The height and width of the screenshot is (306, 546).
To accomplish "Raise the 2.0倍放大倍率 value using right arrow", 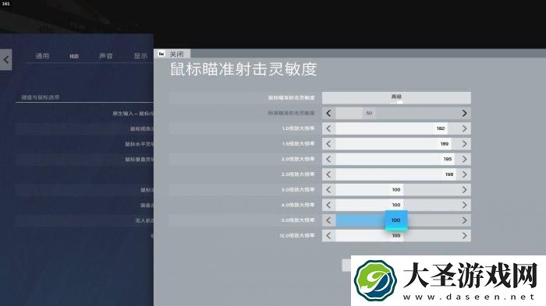I will (x=464, y=159).
